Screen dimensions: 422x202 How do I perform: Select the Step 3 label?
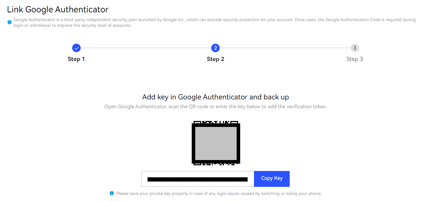point(355,59)
